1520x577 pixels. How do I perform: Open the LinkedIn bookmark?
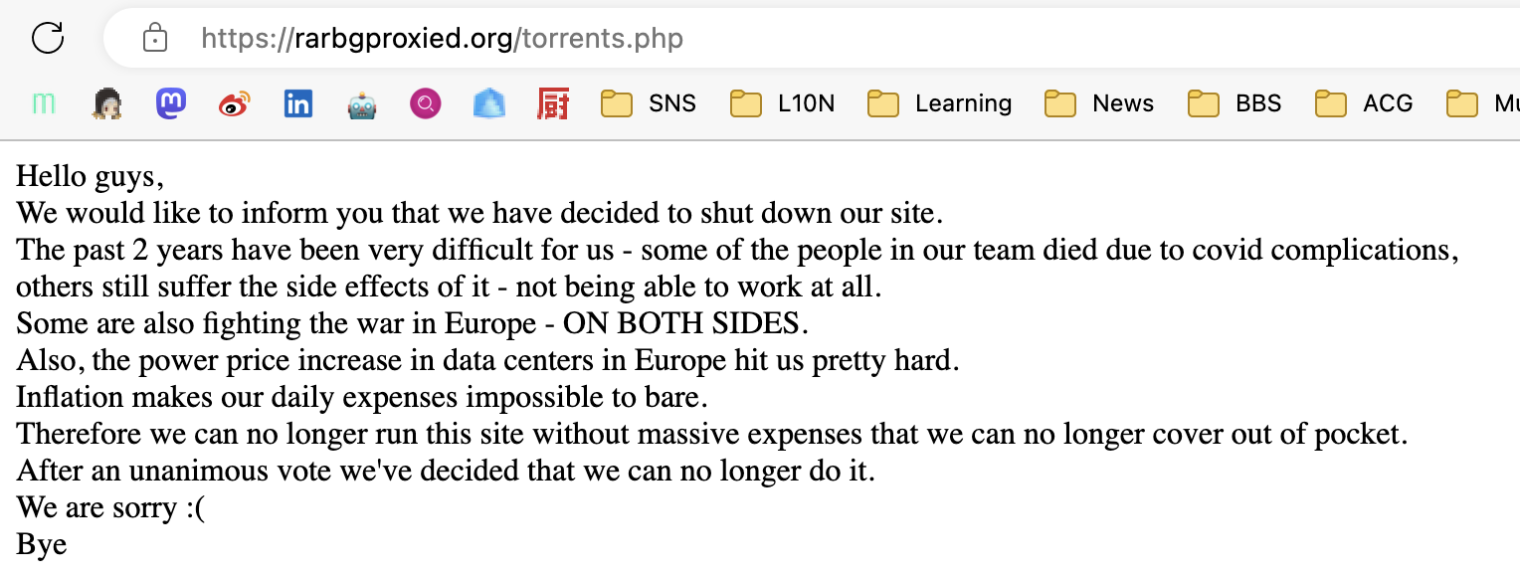coord(298,103)
